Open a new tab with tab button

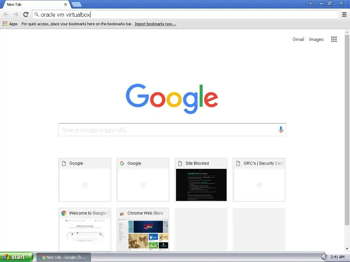(x=77, y=4)
